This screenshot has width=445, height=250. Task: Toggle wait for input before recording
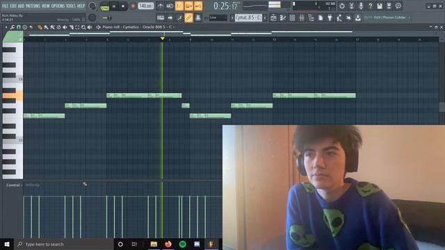click(170, 6)
